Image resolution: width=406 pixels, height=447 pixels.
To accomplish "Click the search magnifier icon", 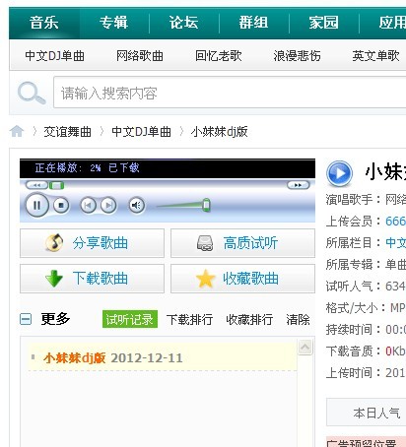I will (32, 94).
